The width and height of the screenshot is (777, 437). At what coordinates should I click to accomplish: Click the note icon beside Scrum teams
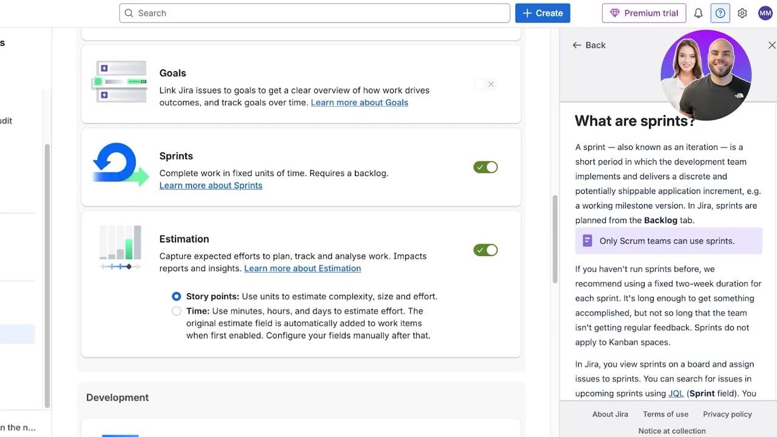(587, 241)
